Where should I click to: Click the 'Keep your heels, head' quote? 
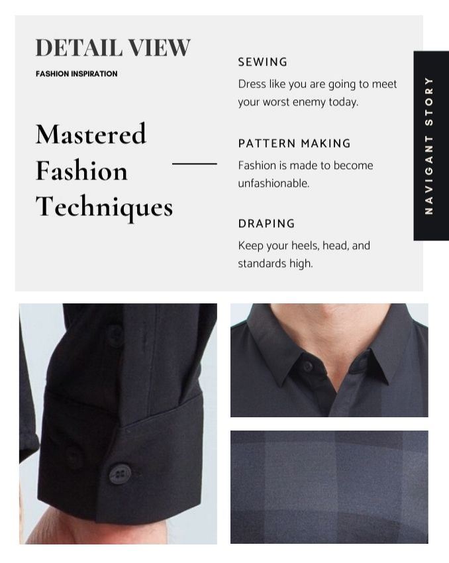(304, 254)
